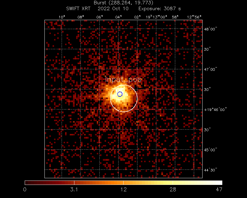
Task: Click the 12m56s right ascension label
Action: (194, 17)
